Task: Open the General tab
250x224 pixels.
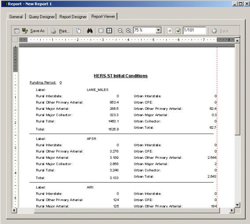Action: point(16,17)
